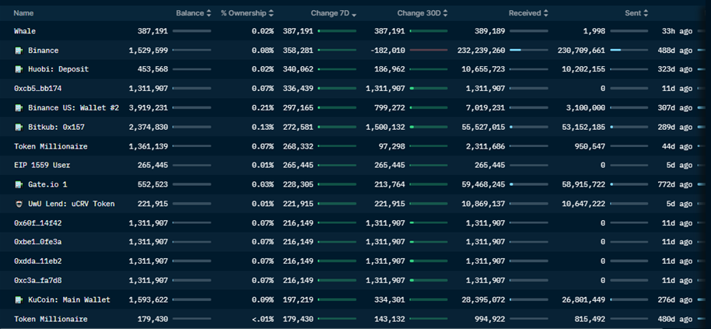Image resolution: width=711 pixels, height=329 pixels.
Task: Click Binance 30D change -182,010
Action: 387,51
